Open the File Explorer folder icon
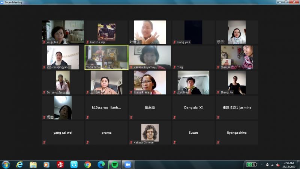 33,164
